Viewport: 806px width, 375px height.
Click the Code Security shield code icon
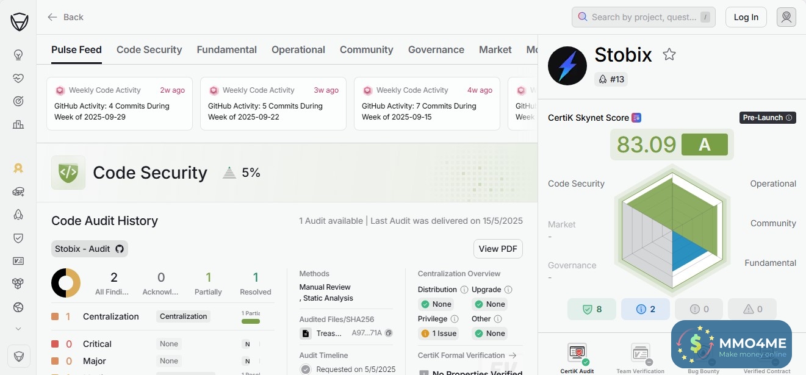[x=68, y=173]
